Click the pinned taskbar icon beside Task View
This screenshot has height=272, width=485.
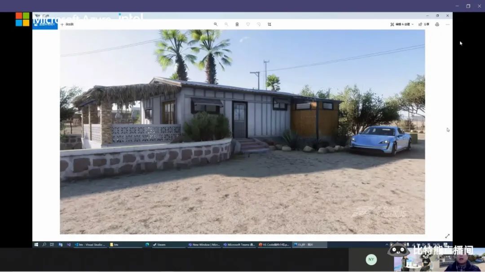click(x=60, y=245)
